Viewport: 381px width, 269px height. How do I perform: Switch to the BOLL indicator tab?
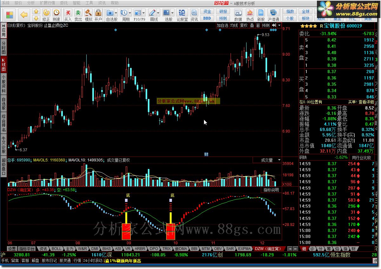point(56,249)
